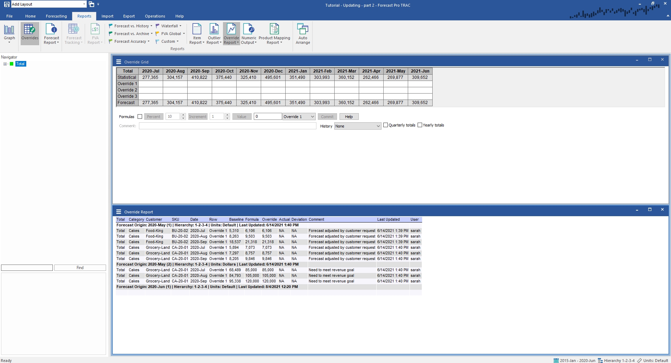Enable the Formulas checkbox
The height and width of the screenshot is (363, 671).
pos(140,117)
